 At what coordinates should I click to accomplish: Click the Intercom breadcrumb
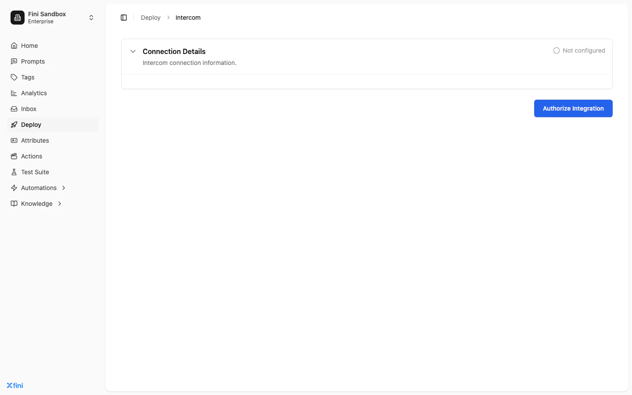(188, 18)
